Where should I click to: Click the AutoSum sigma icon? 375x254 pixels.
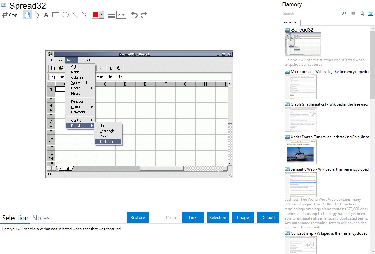click(x=111, y=68)
